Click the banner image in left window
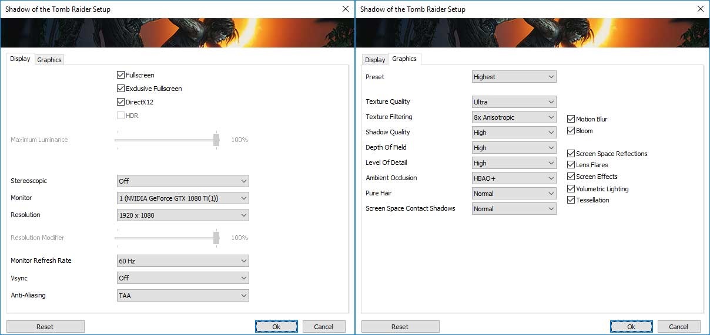Viewport: 710px width, 335px height. (x=177, y=33)
